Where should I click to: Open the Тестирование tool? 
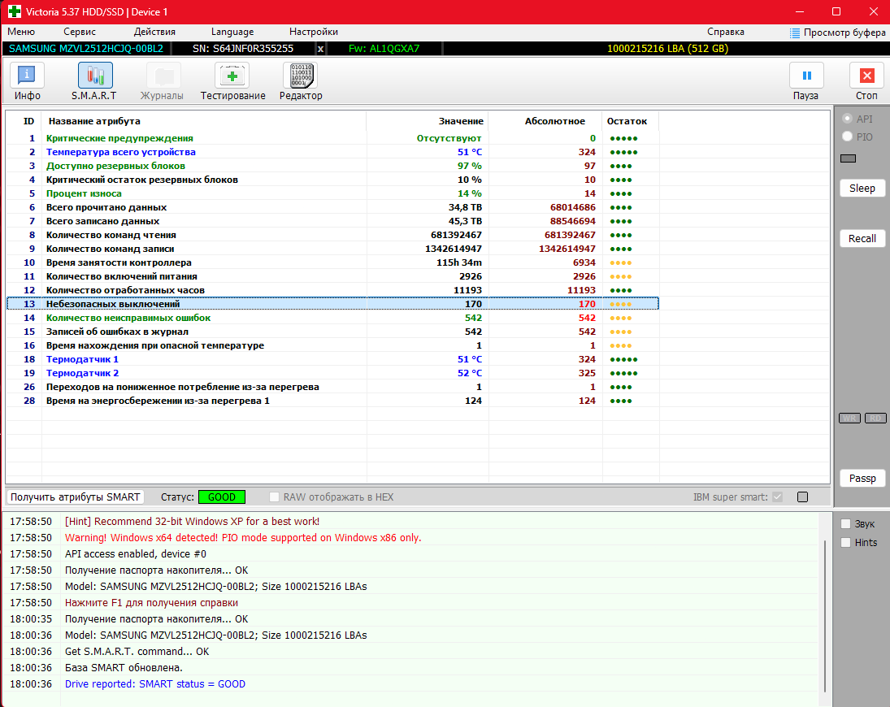pos(232,76)
